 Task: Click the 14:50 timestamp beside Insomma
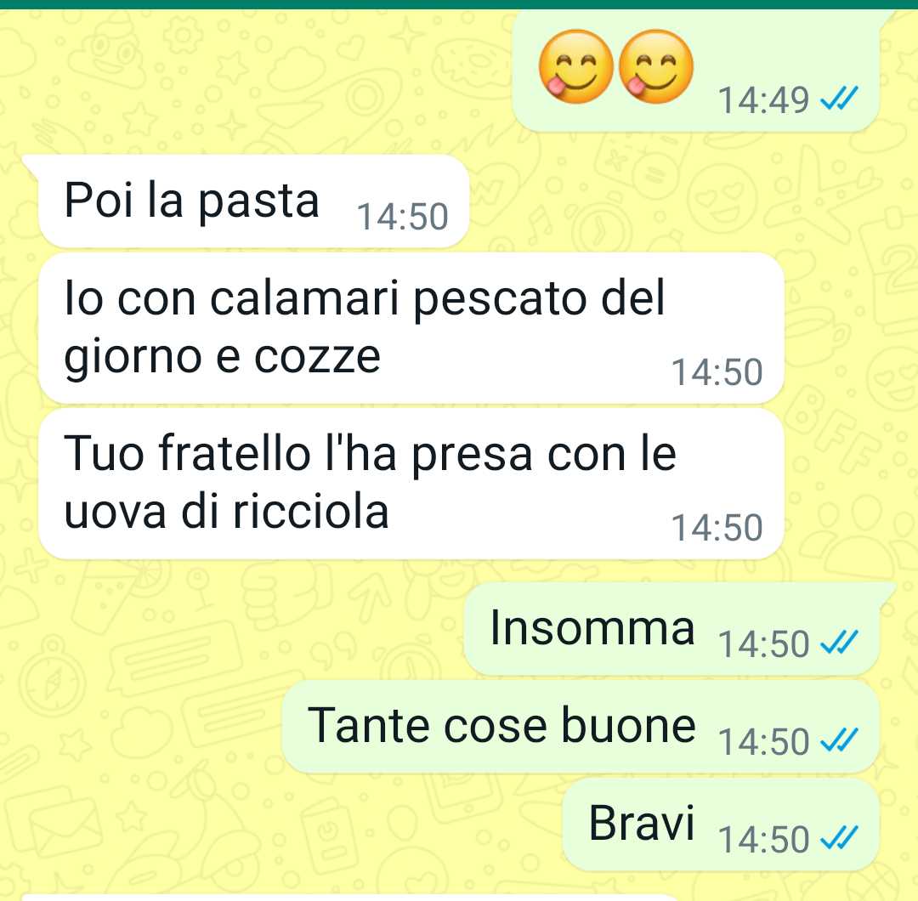coord(763,644)
